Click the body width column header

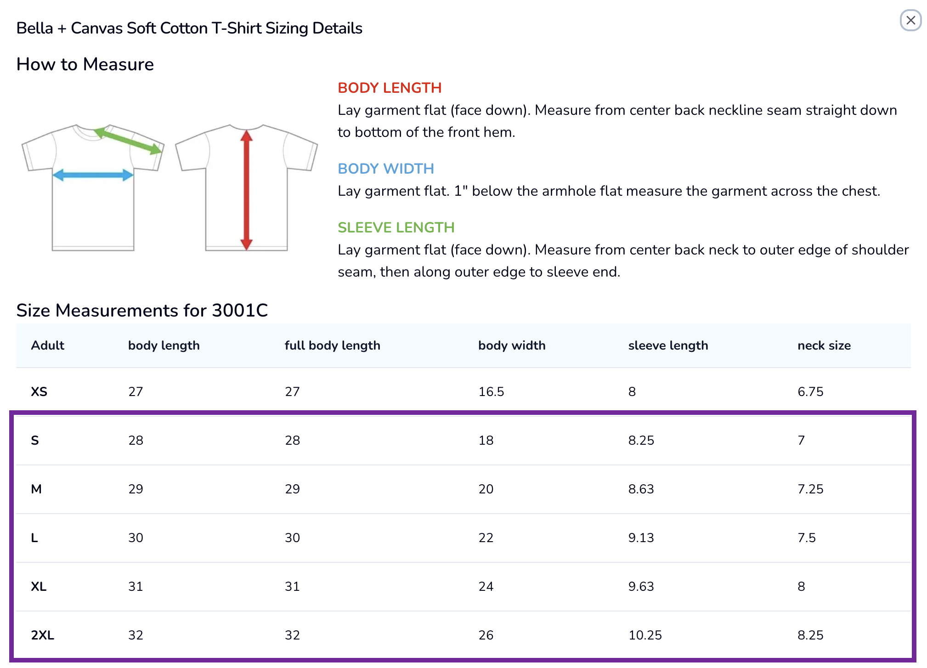point(512,345)
